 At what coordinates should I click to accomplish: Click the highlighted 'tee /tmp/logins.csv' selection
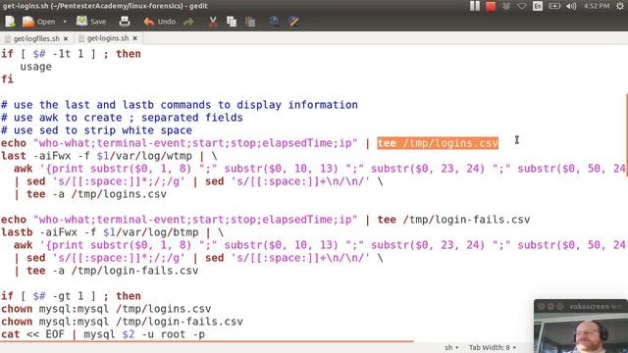pyautogui.click(x=438, y=143)
